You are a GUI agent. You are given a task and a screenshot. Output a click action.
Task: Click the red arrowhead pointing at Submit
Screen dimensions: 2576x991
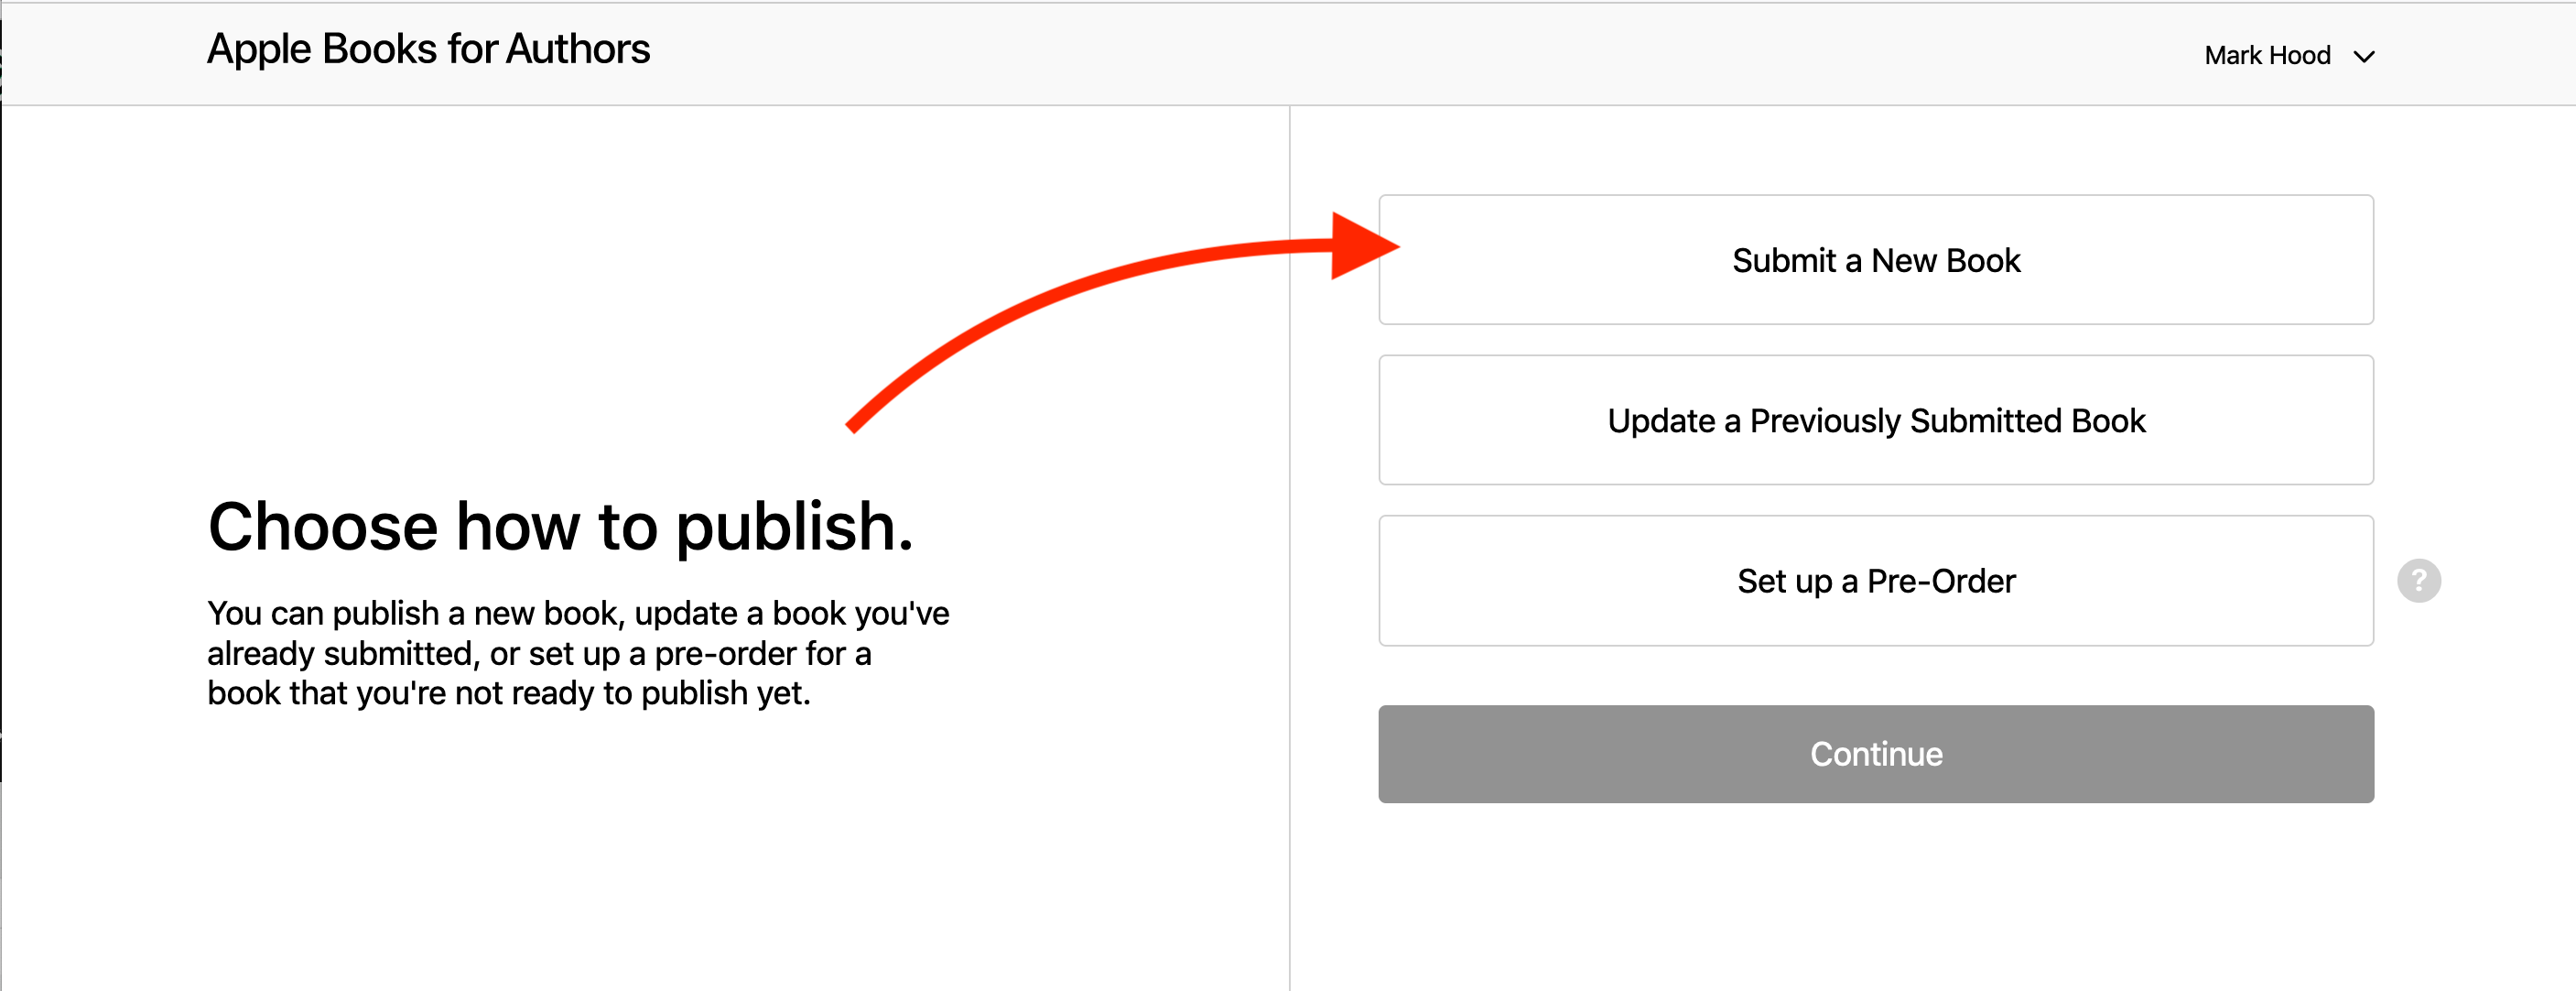(x=1362, y=246)
